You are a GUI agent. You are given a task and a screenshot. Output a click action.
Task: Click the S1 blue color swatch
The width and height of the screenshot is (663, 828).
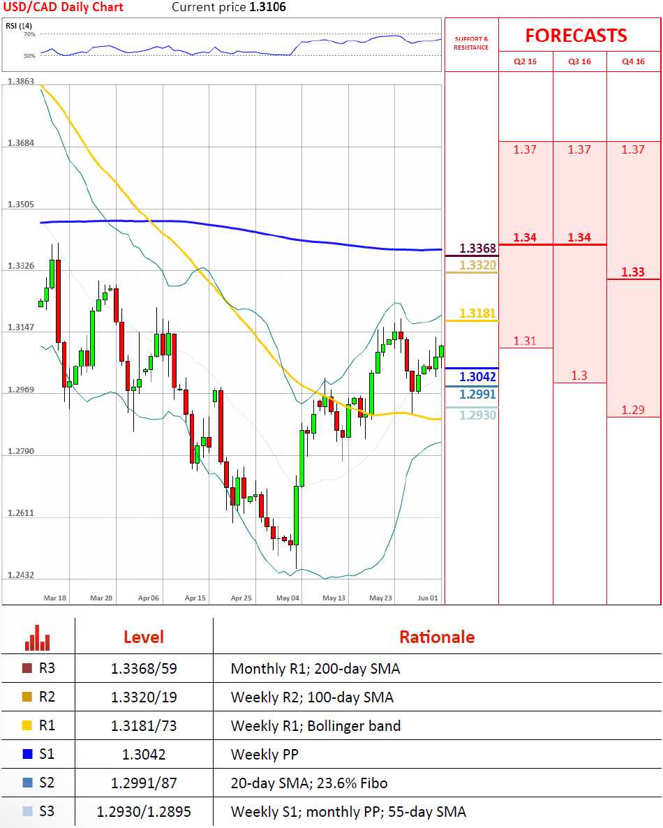coord(27,753)
